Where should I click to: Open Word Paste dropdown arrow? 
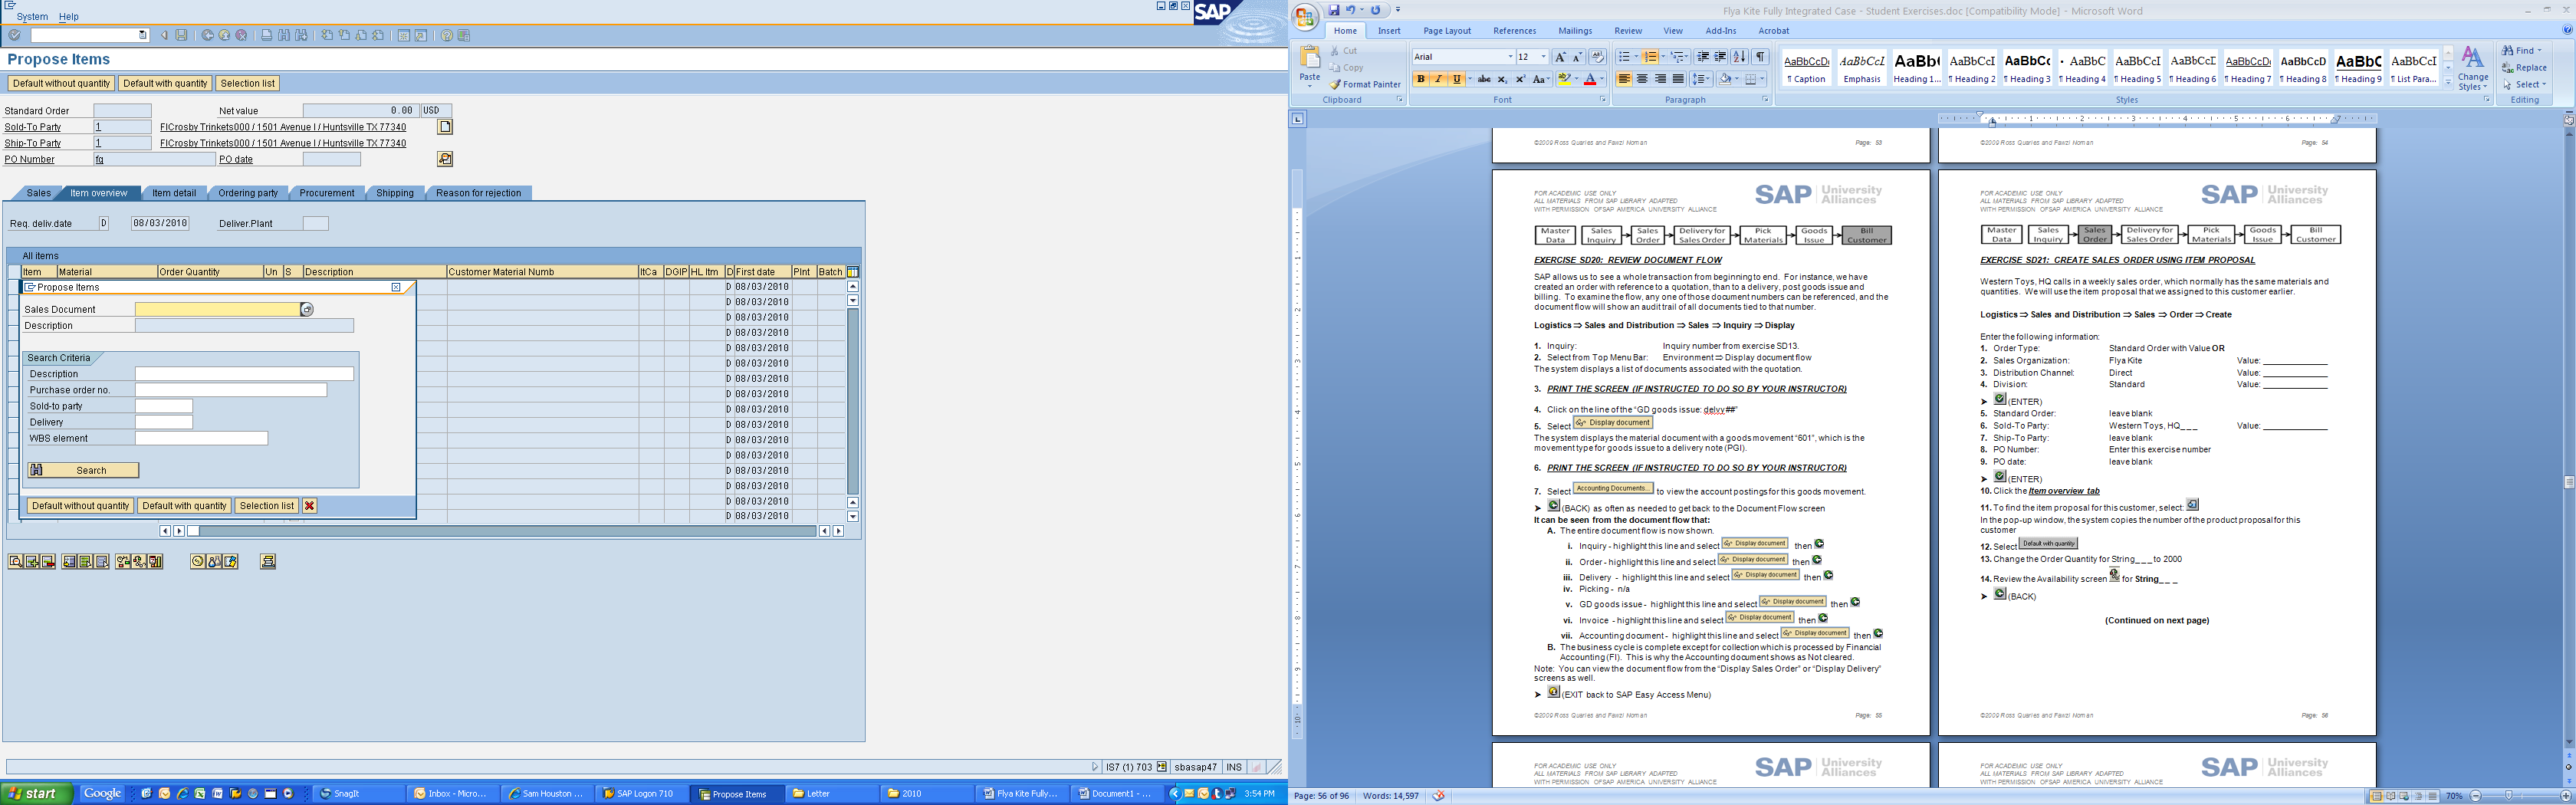(1310, 84)
